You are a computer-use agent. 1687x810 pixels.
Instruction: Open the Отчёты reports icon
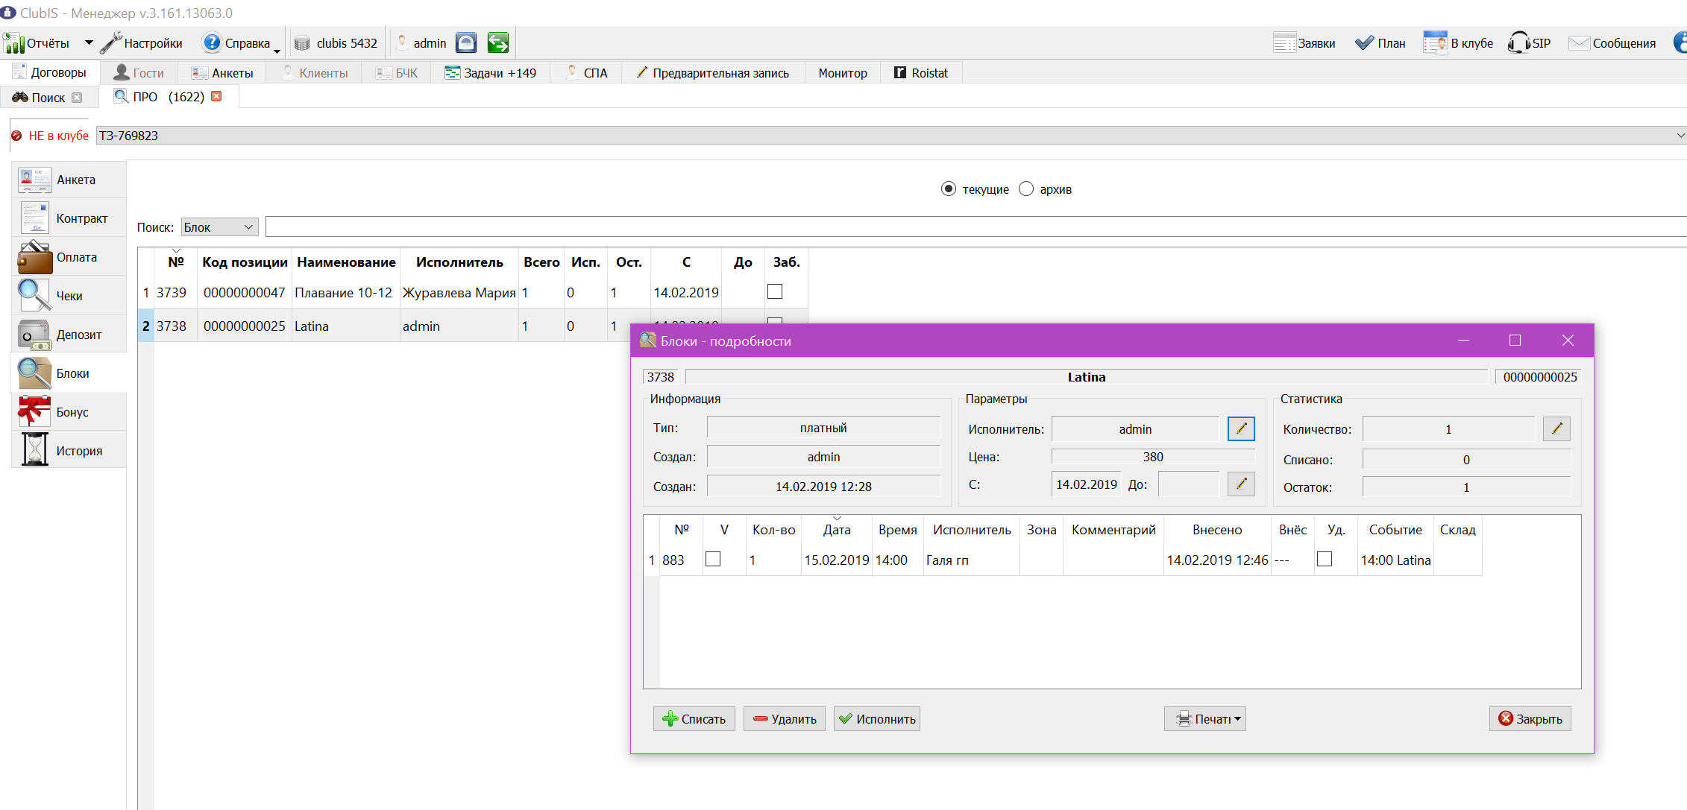[13, 43]
